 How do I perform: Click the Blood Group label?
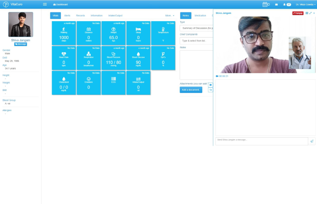(x=9, y=100)
